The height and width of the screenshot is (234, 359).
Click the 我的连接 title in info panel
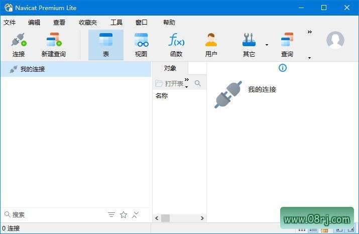(x=262, y=89)
